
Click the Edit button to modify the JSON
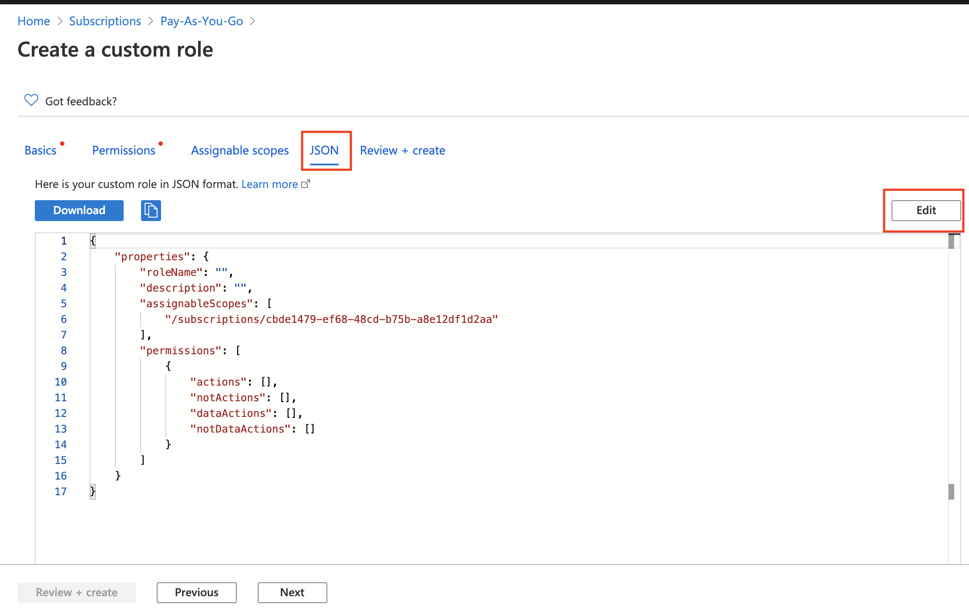coord(925,210)
